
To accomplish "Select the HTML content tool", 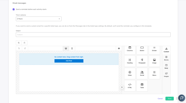I will point(130,86).
